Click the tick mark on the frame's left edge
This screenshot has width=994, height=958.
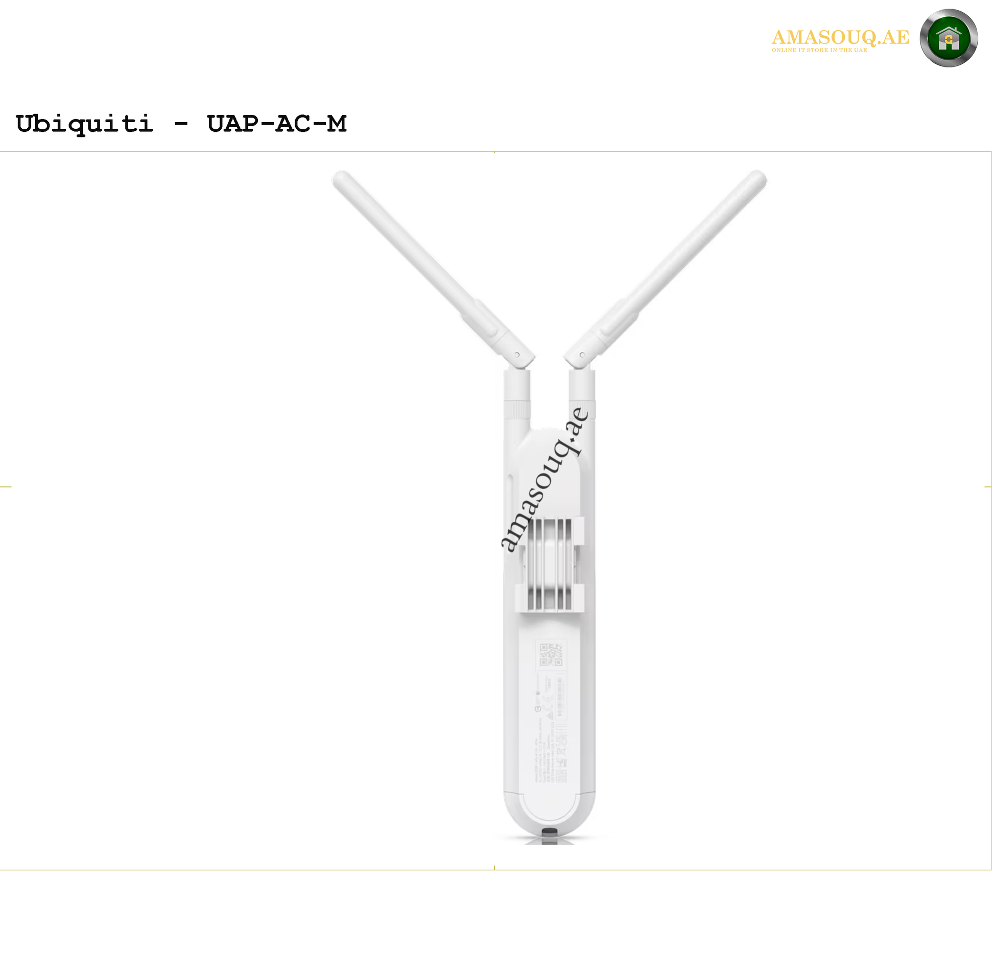[x=6, y=487]
